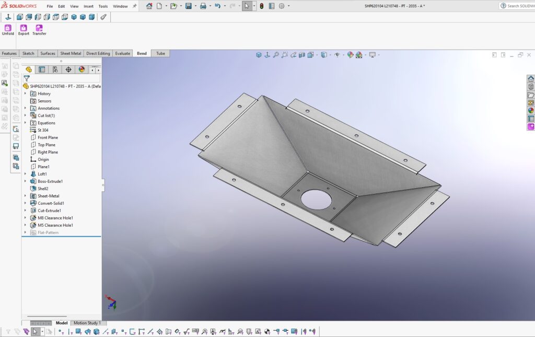Expand the Equations node
The height and width of the screenshot is (337, 535).
(x=25, y=123)
